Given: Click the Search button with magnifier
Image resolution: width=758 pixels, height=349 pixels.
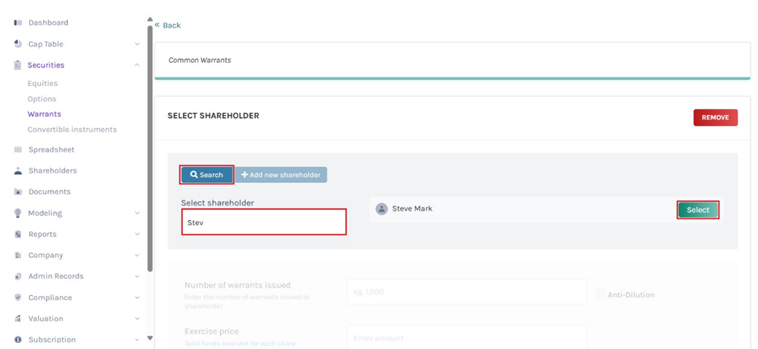Looking at the screenshot, I should coord(207,175).
